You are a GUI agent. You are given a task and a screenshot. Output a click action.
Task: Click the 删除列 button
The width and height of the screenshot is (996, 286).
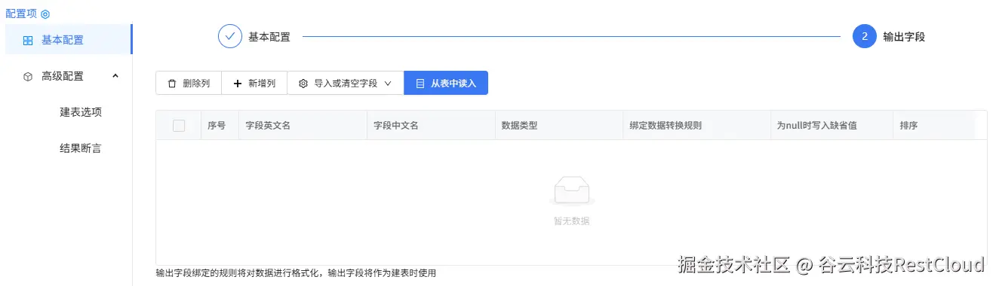pos(189,83)
